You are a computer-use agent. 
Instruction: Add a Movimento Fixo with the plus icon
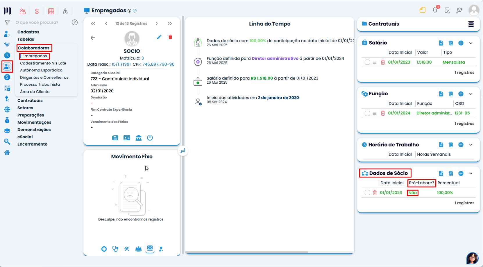[104, 249]
